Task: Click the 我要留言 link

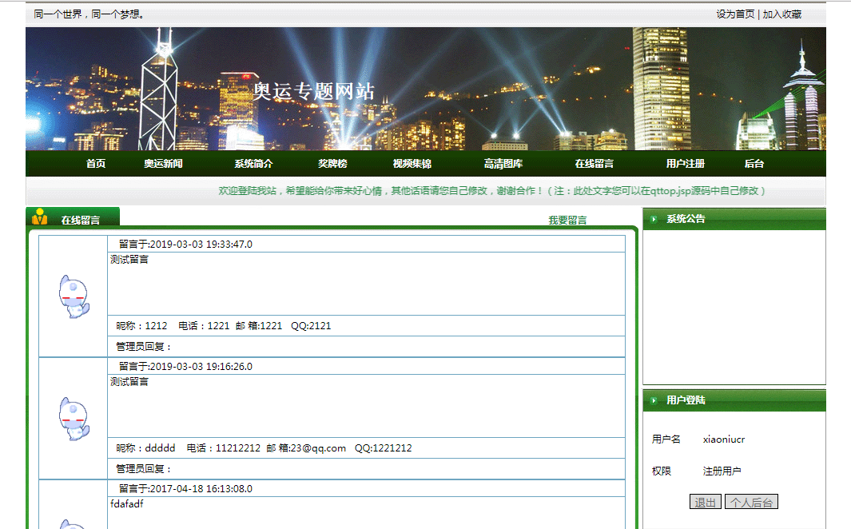Action: 567,221
